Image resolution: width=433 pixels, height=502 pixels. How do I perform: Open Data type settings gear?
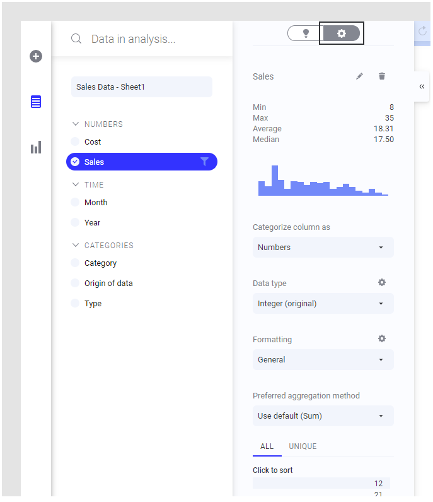(381, 283)
